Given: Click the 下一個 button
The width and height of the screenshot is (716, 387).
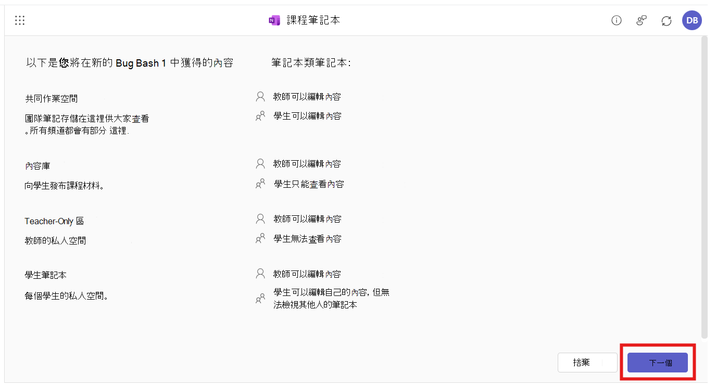Looking at the screenshot, I should pos(658,363).
